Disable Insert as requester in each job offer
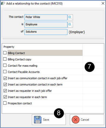Viewport: 106px width, 128px height. click(5, 91)
